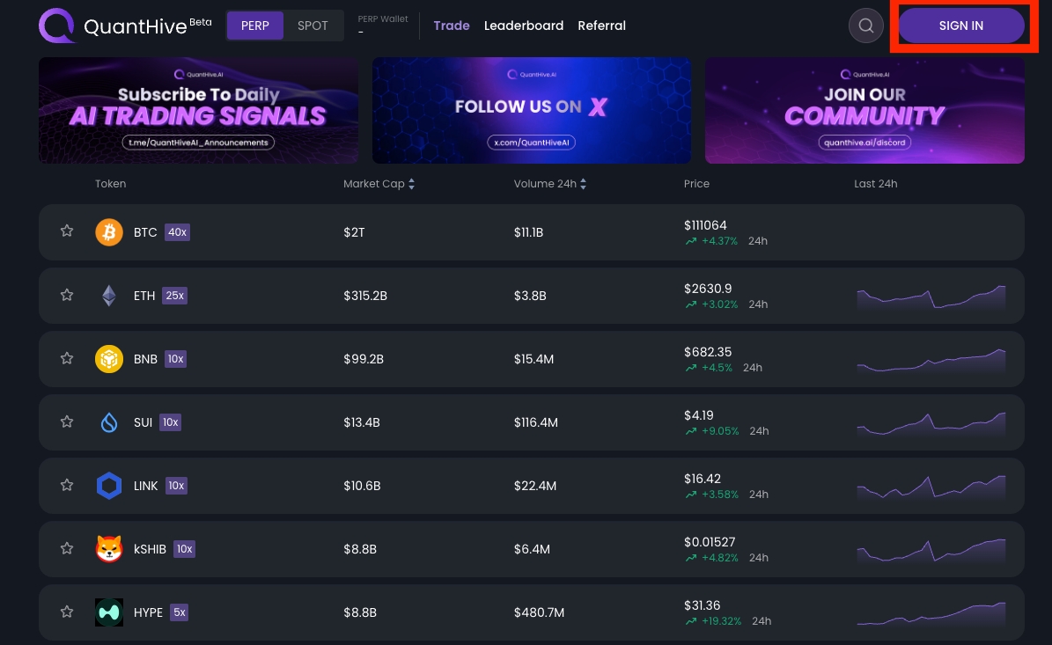The height and width of the screenshot is (645, 1052).
Task: Star the SUI token row
Action: (67, 421)
